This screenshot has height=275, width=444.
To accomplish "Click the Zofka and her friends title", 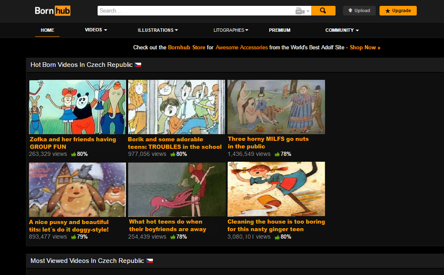I will [x=73, y=143].
